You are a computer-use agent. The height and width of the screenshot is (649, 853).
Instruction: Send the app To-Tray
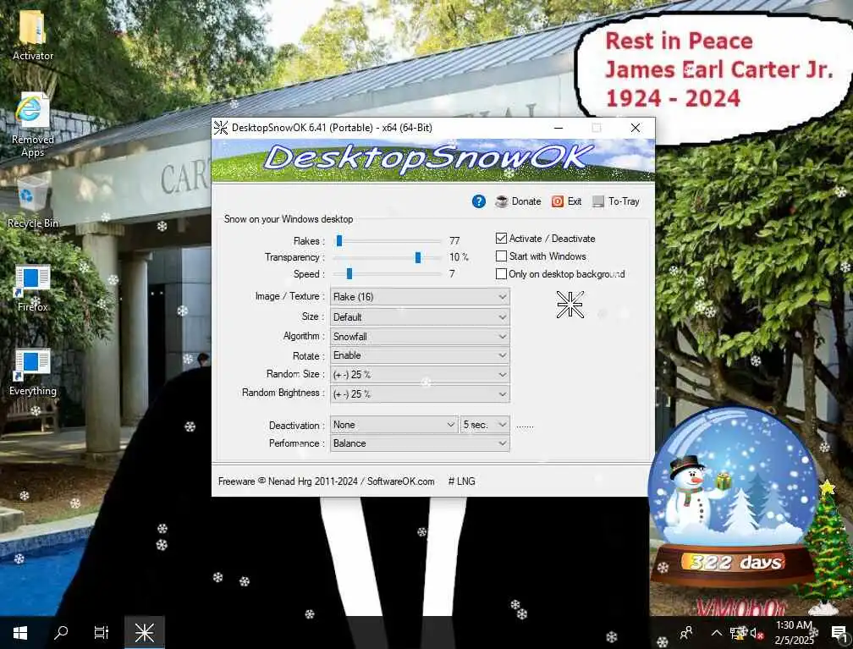coord(616,201)
